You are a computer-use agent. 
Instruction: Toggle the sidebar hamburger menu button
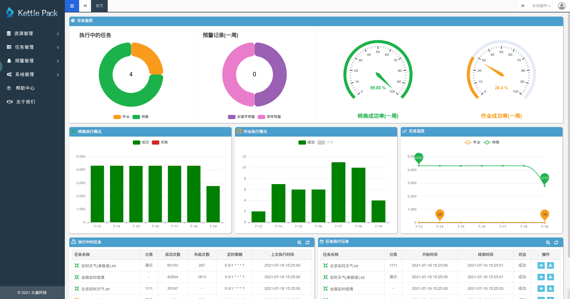click(72, 6)
